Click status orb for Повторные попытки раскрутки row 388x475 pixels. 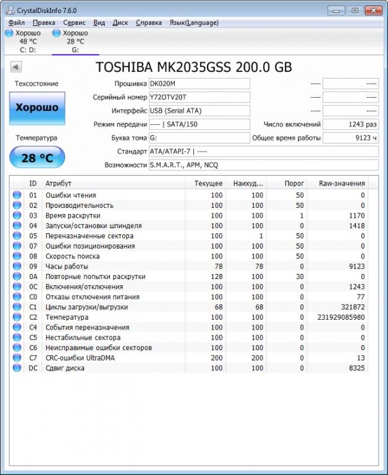[17, 276]
